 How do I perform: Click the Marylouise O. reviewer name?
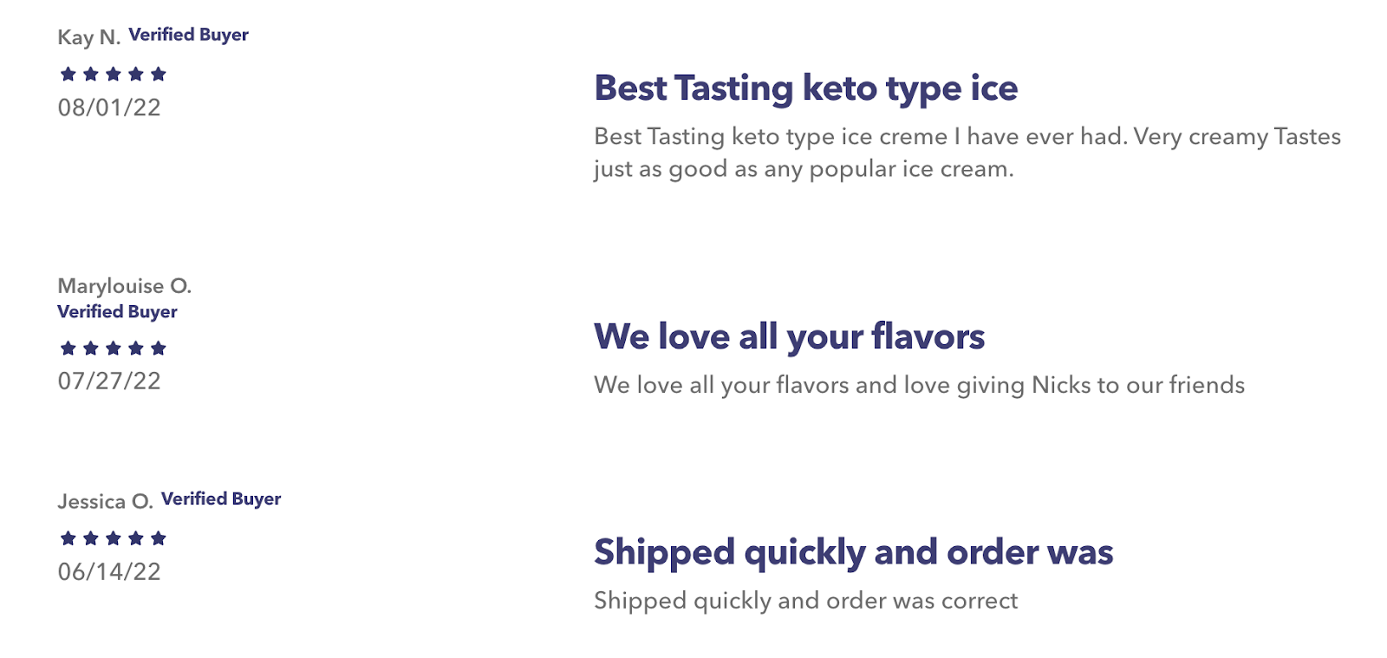124,286
